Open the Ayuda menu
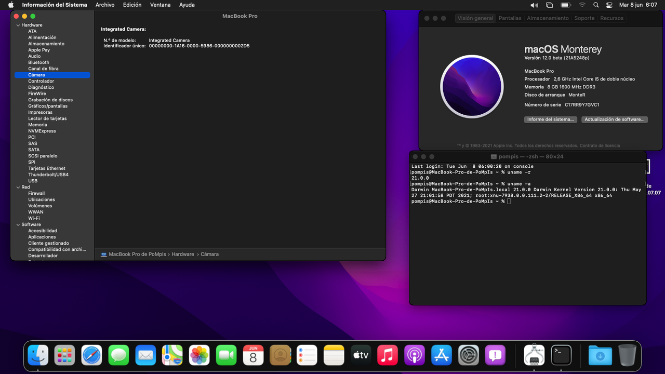Viewport: 665px width, 374px height. 187,5
